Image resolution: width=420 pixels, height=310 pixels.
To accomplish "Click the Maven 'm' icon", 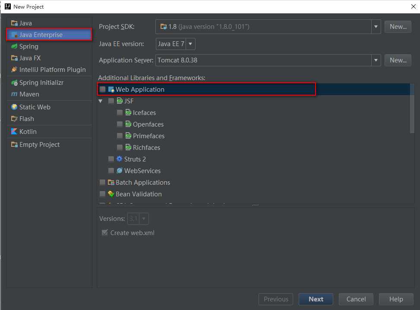I will tap(14, 94).
